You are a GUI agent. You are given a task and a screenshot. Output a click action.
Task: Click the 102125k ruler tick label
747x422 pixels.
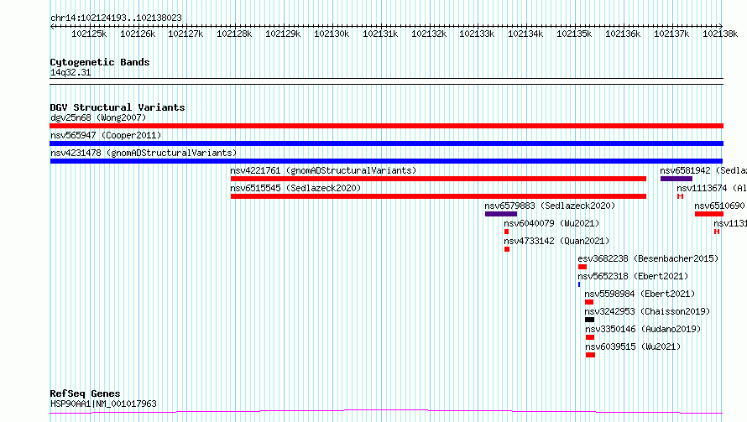coord(89,34)
